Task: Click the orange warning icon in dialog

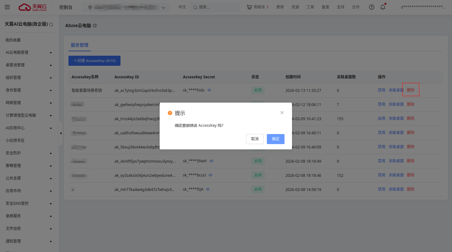Action: coord(170,113)
